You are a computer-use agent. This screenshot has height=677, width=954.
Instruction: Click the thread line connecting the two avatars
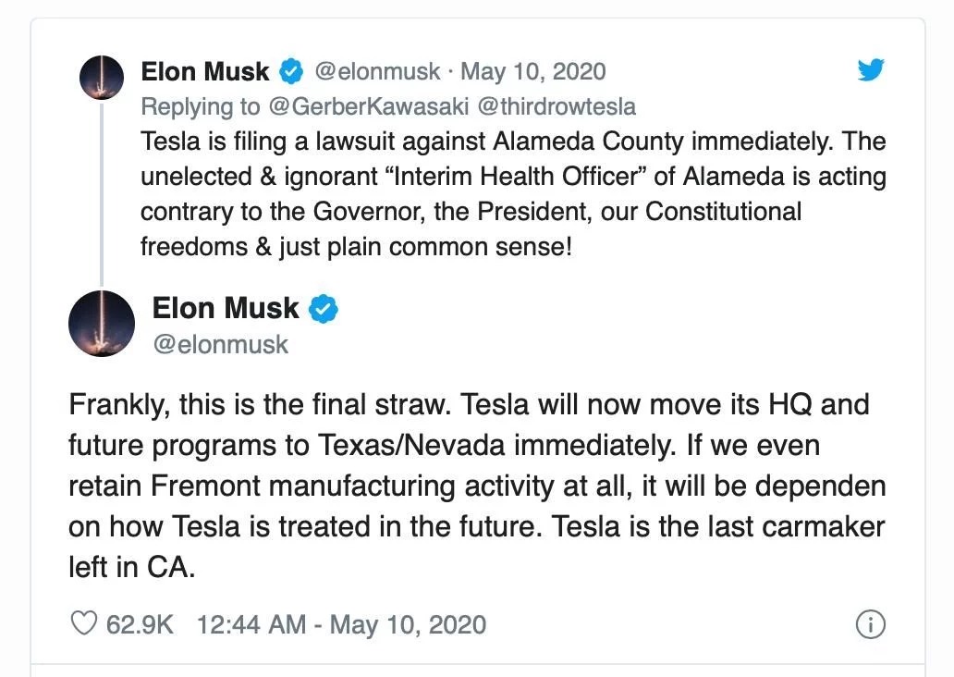102,194
